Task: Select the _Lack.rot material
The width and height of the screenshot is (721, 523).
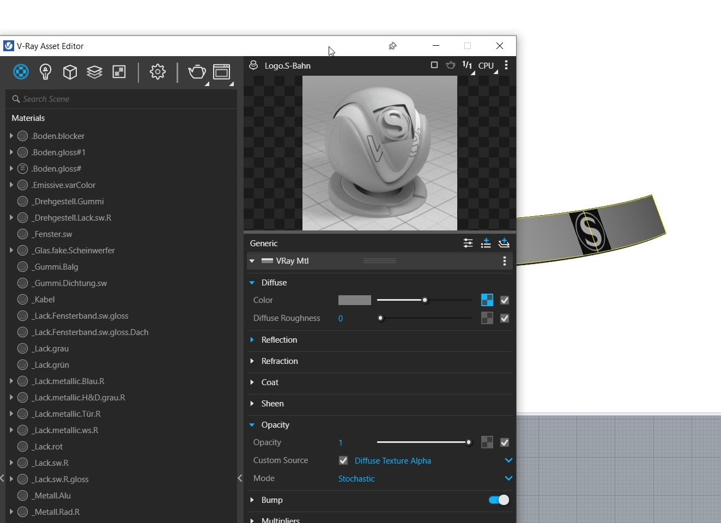Action: pos(47,446)
